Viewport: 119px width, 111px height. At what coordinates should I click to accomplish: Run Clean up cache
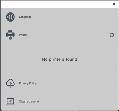(x=29, y=102)
